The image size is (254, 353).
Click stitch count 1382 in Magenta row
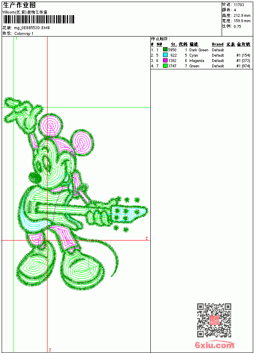point(172,61)
